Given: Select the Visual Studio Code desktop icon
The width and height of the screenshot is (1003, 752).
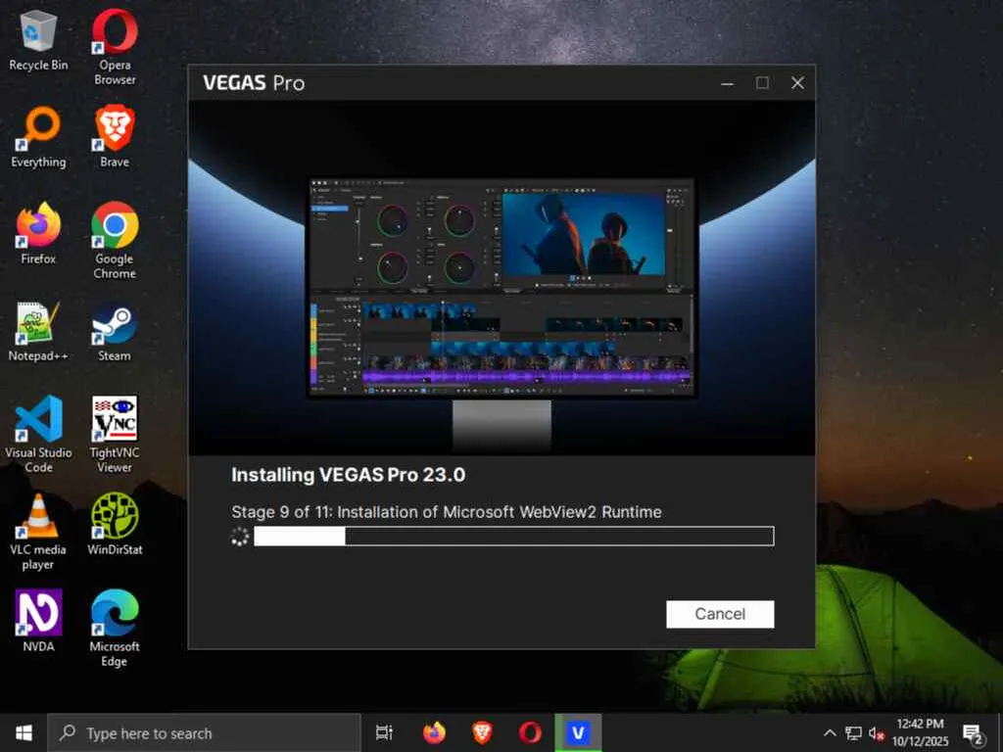Looking at the screenshot, I should 38,435.
